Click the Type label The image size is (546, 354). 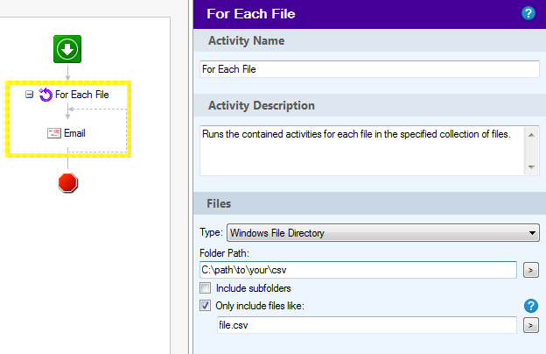[211, 232]
